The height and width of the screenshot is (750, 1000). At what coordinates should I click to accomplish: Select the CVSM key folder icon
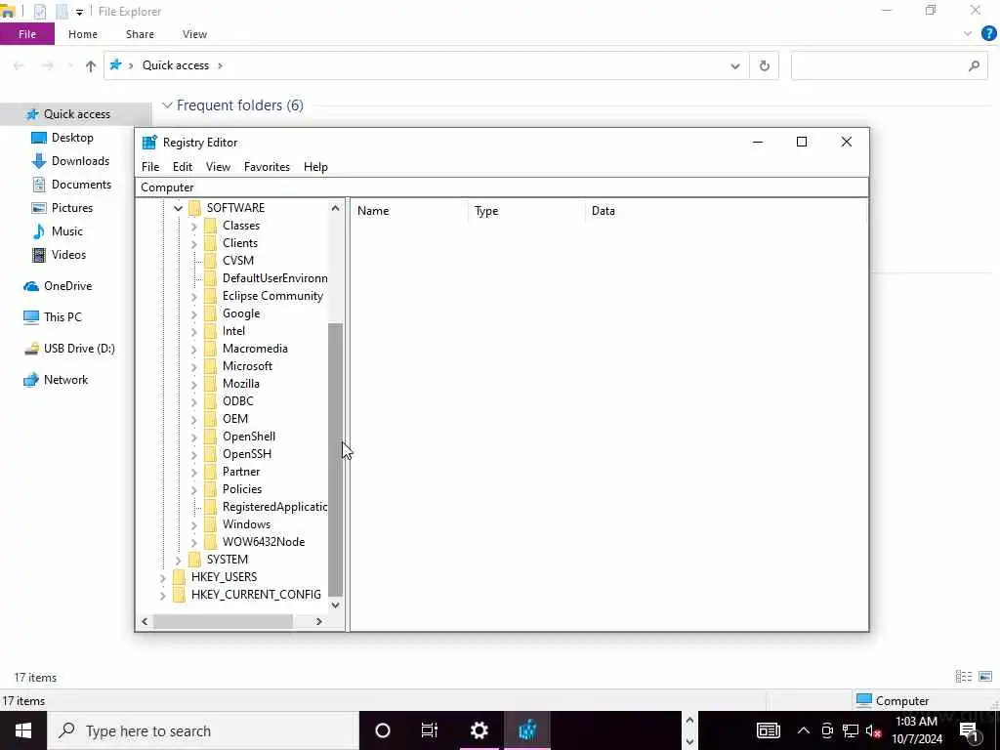[211, 261]
